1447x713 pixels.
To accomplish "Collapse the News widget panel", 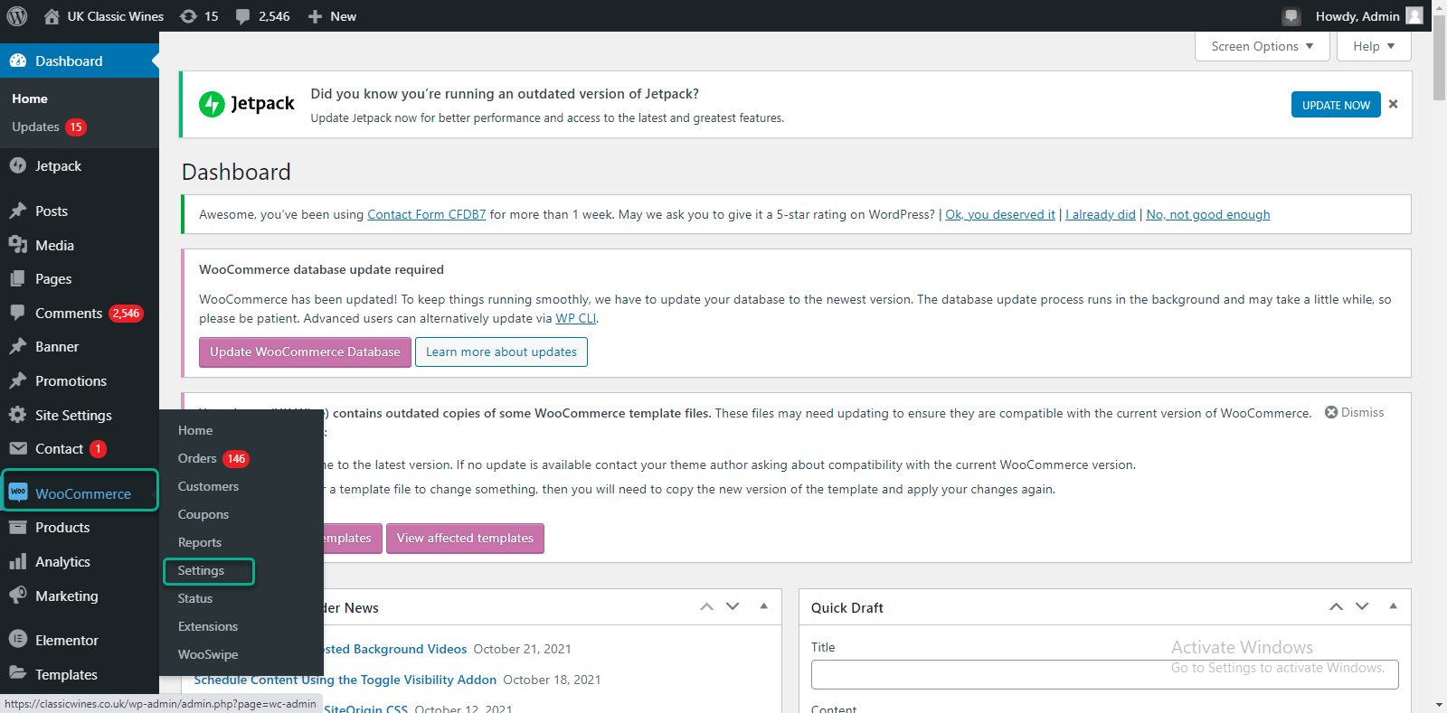I will pos(764,606).
